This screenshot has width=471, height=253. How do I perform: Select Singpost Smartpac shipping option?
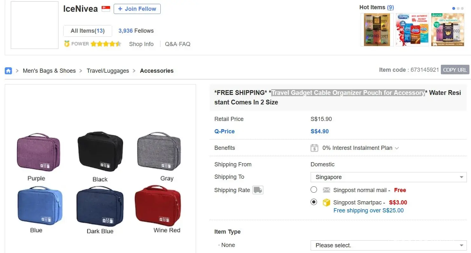pos(314,202)
